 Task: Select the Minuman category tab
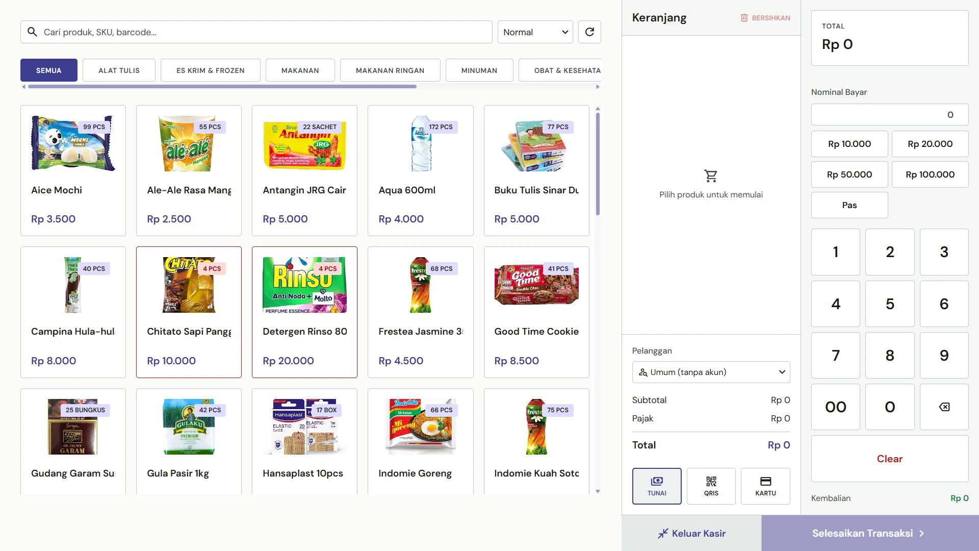[x=479, y=70]
